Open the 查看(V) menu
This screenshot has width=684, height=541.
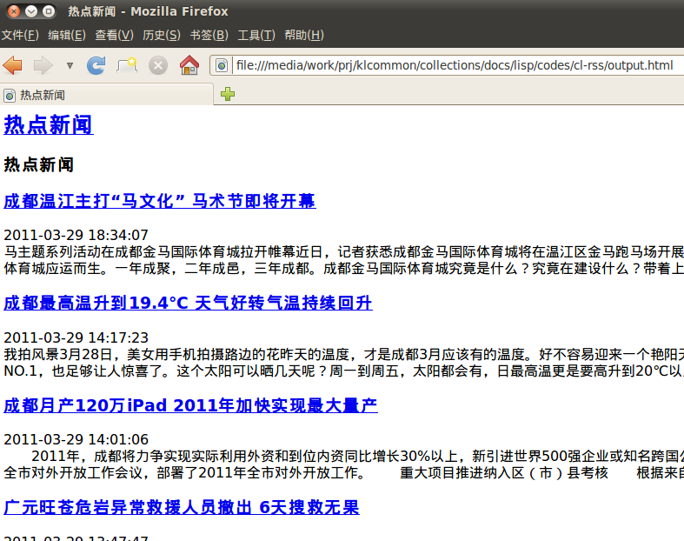114,35
